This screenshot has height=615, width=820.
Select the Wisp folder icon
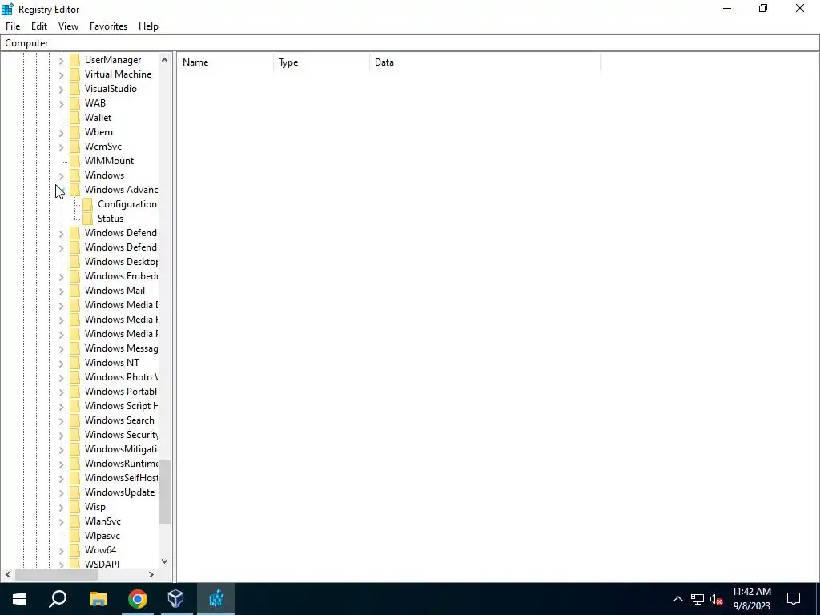click(x=75, y=507)
